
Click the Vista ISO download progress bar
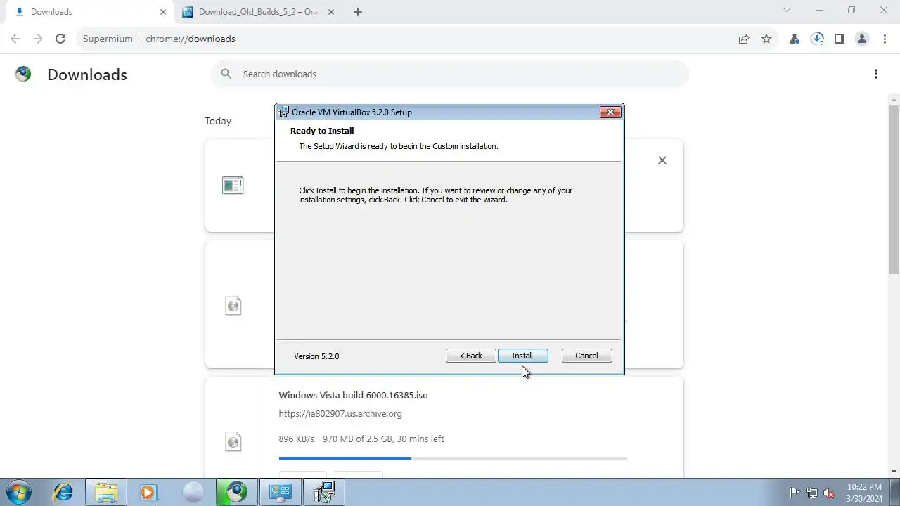point(453,458)
